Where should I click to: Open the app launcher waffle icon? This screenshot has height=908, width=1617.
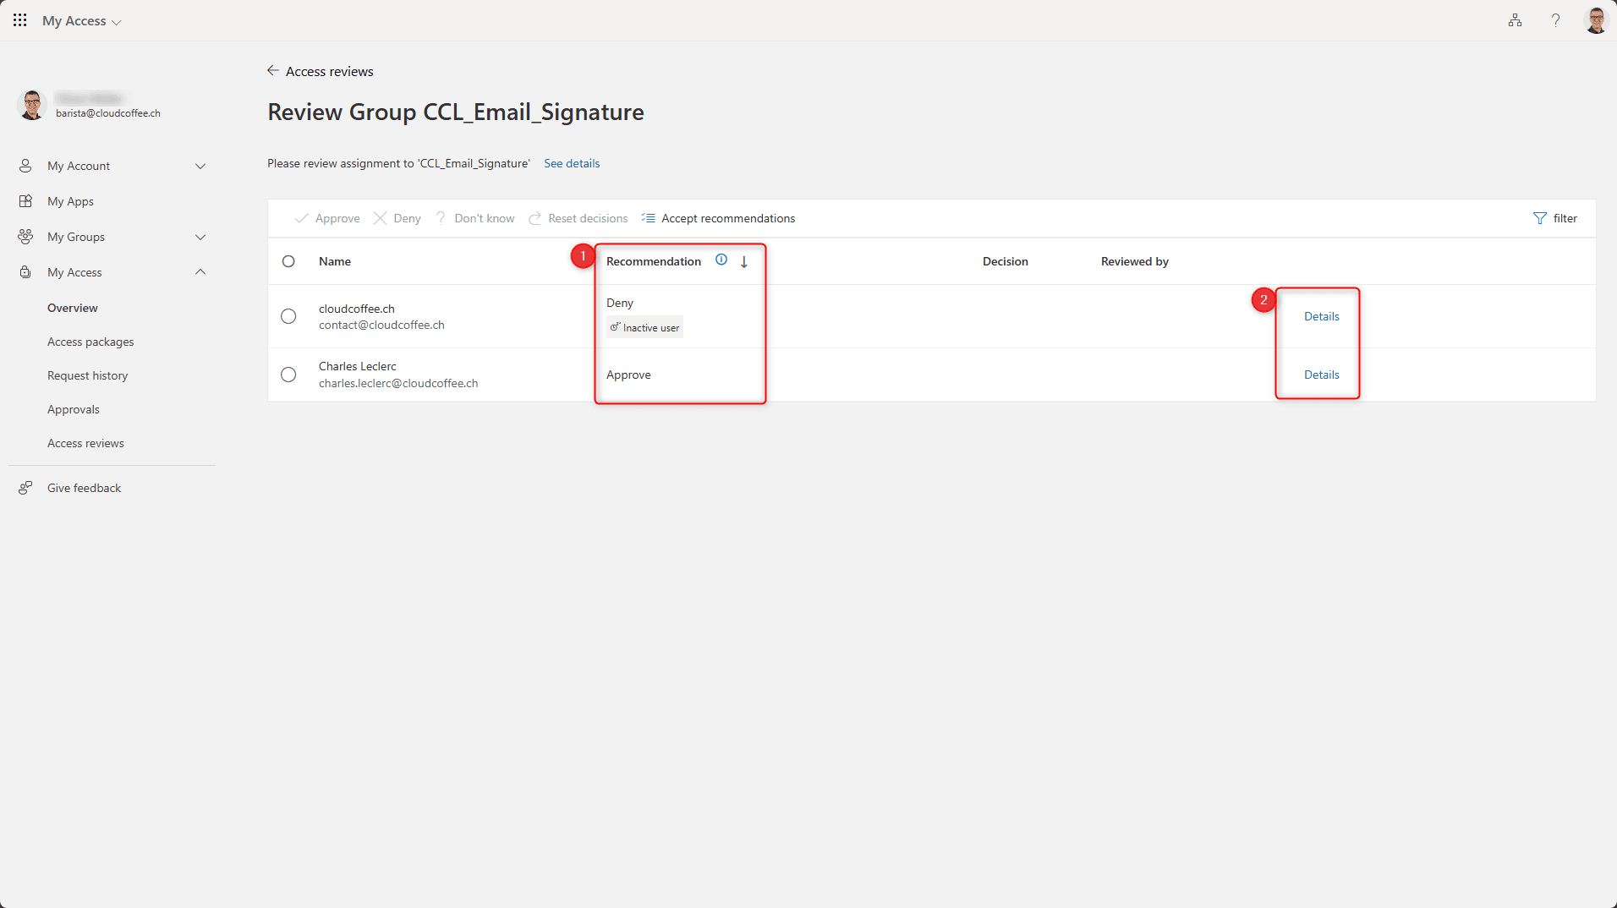(20, 20)
